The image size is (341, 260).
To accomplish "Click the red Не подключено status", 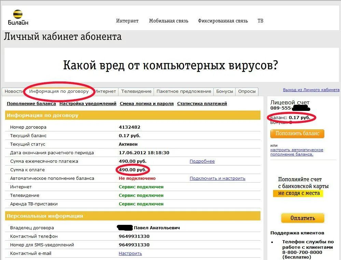I will (137, 178).
